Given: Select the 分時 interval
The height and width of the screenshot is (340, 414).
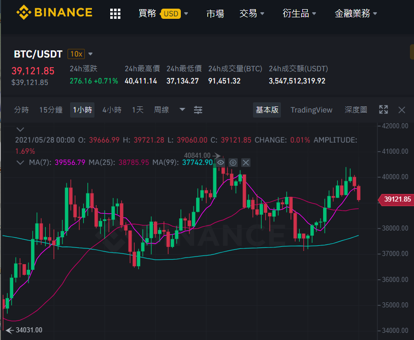Looking at the screenshot, I should [x=21, y=110].
